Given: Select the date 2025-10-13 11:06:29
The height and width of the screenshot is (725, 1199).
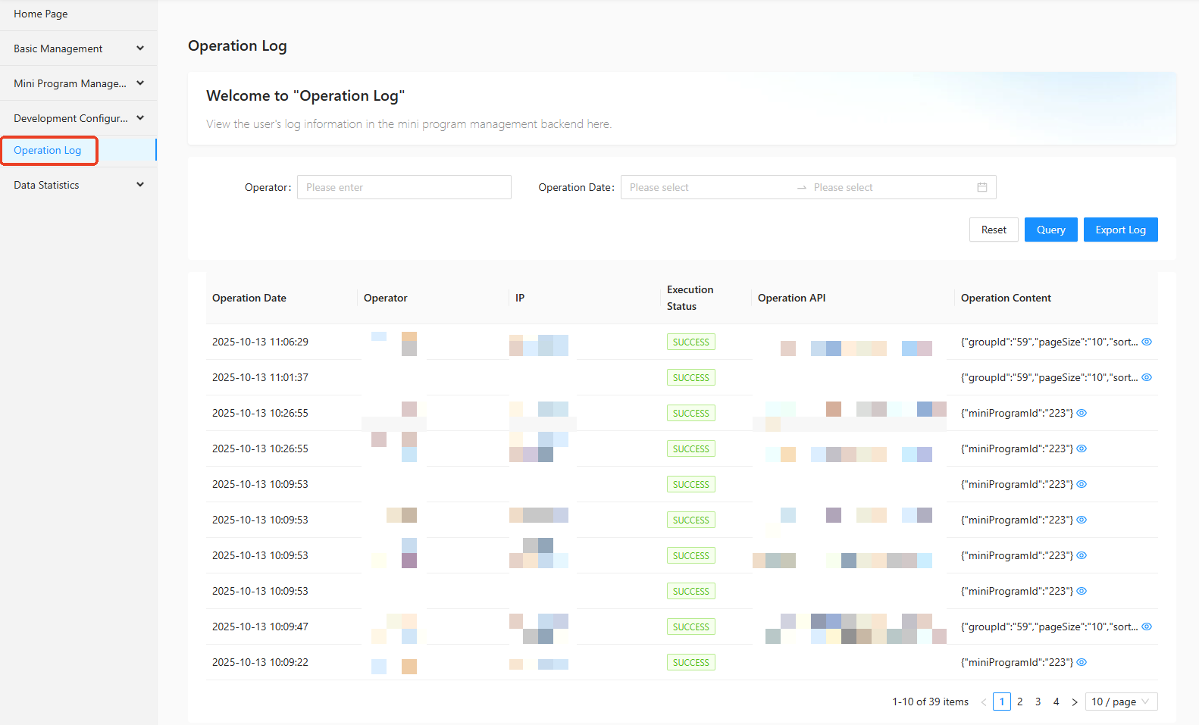Looking at the screenshot, I should (260, 342).
